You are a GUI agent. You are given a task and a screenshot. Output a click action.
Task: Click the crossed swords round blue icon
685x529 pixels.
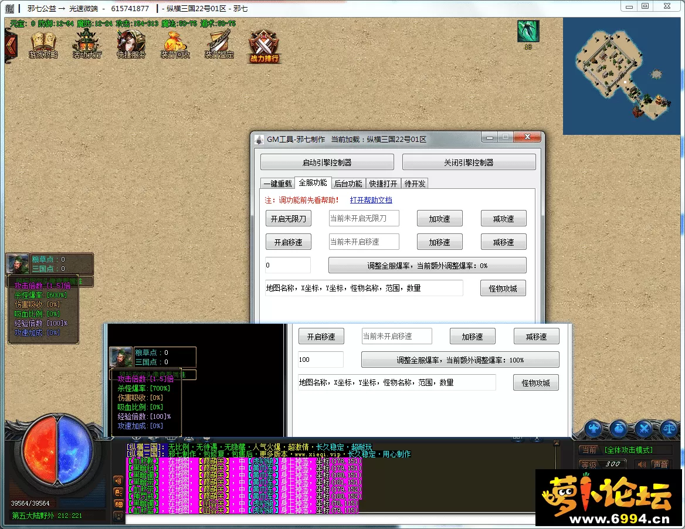point(644,429)
